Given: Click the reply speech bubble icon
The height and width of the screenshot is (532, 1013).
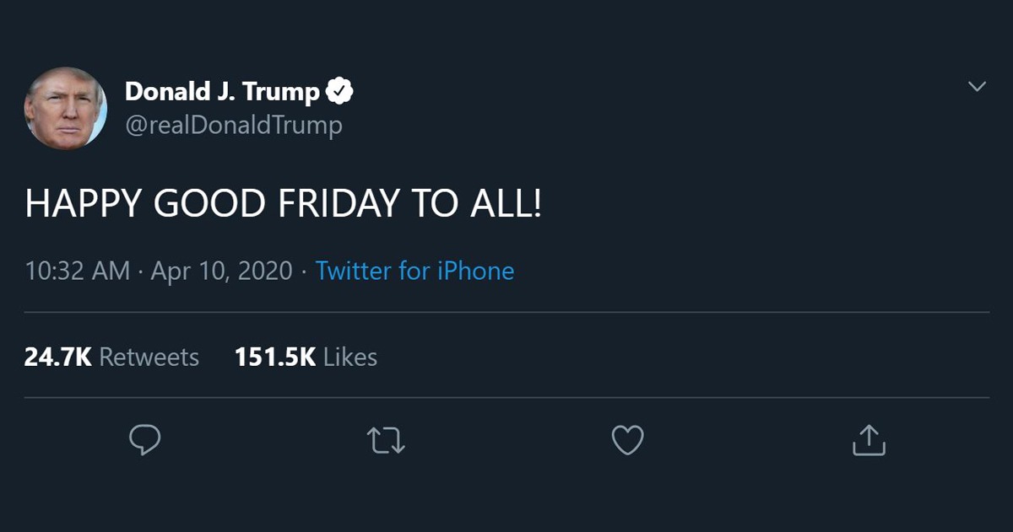Looking at the screenshot, I should tap(144, 439).
